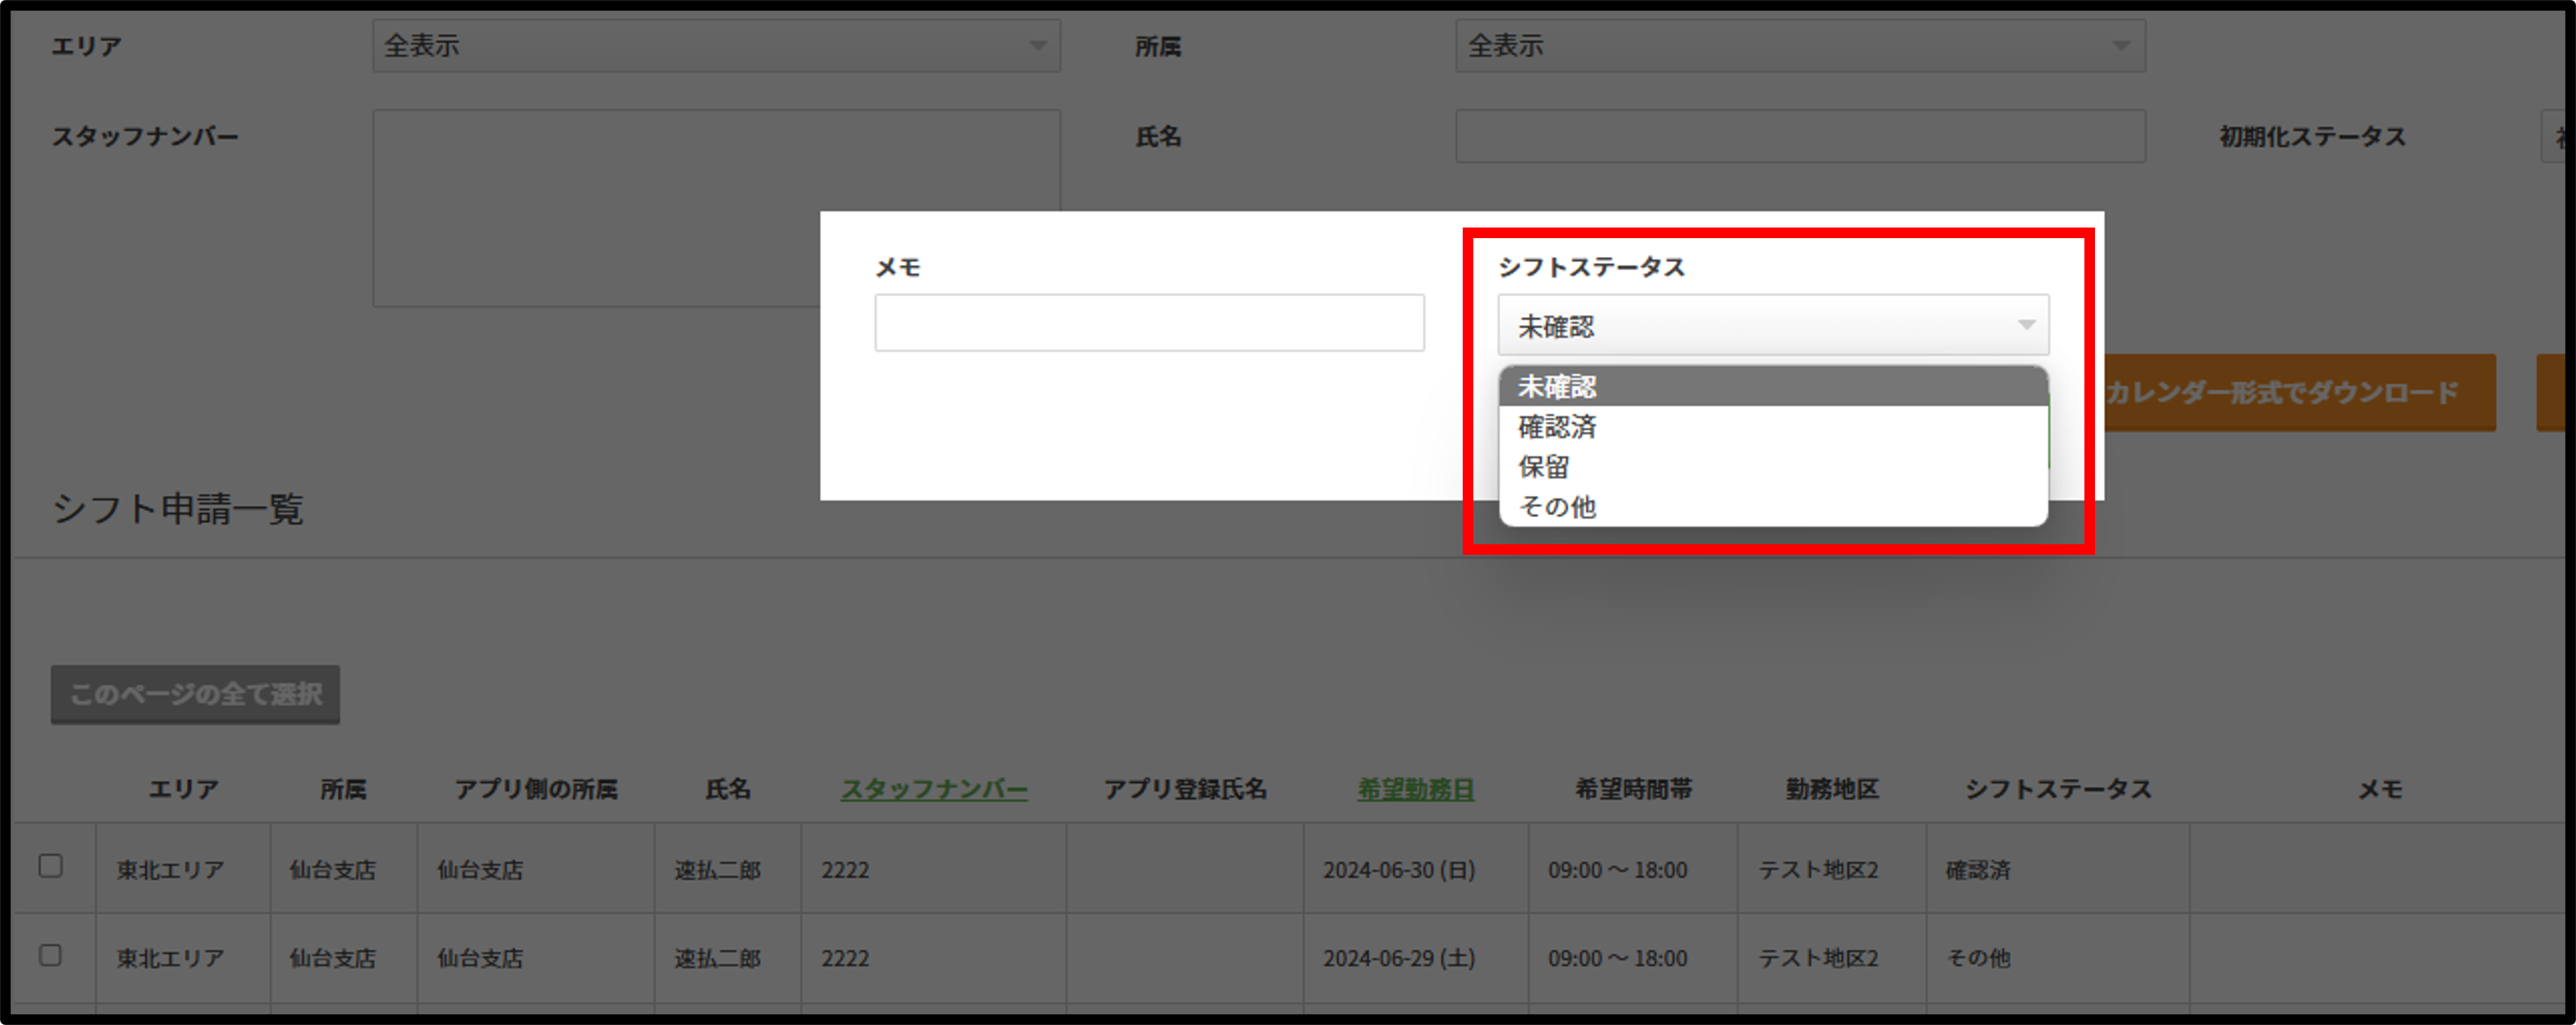This screenshot has height=1025, width=2576.
Task: Open the 所属 全表示 dropdown
Action: tap(1800, 44)
